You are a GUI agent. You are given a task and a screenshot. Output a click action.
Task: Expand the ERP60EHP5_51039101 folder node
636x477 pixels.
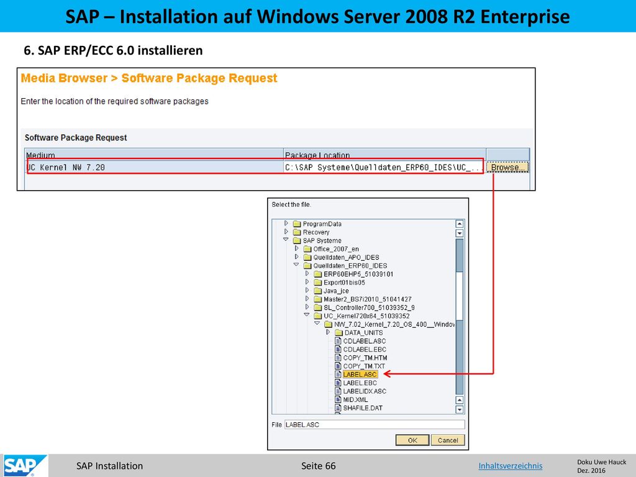click(307, 273)
